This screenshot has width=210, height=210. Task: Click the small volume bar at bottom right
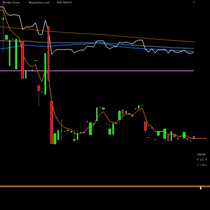(x=201, y=188)
